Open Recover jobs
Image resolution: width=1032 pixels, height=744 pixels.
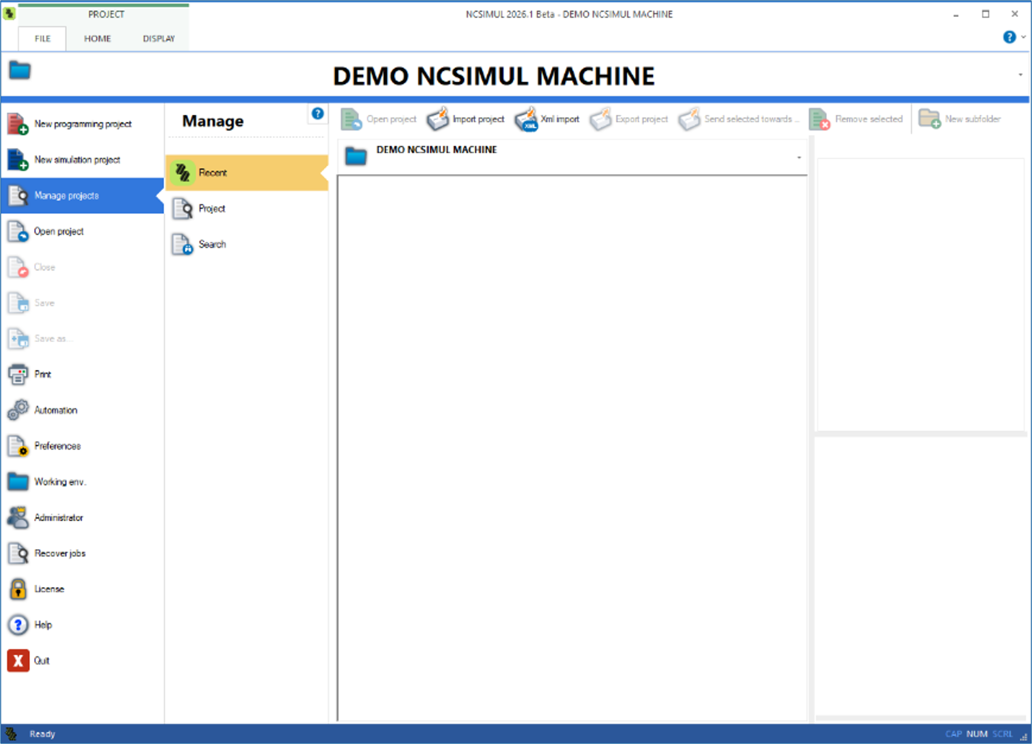[82, 554]
